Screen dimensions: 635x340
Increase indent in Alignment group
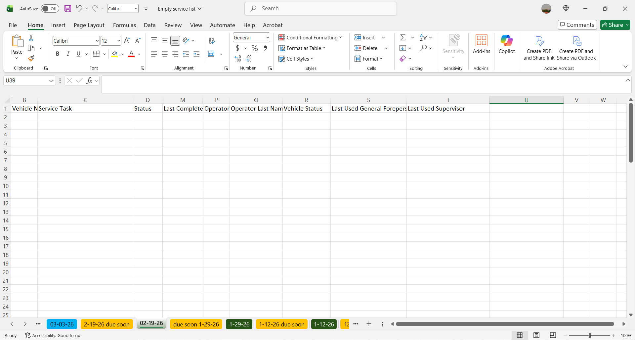pyautogui.click(x=196, y=54)
